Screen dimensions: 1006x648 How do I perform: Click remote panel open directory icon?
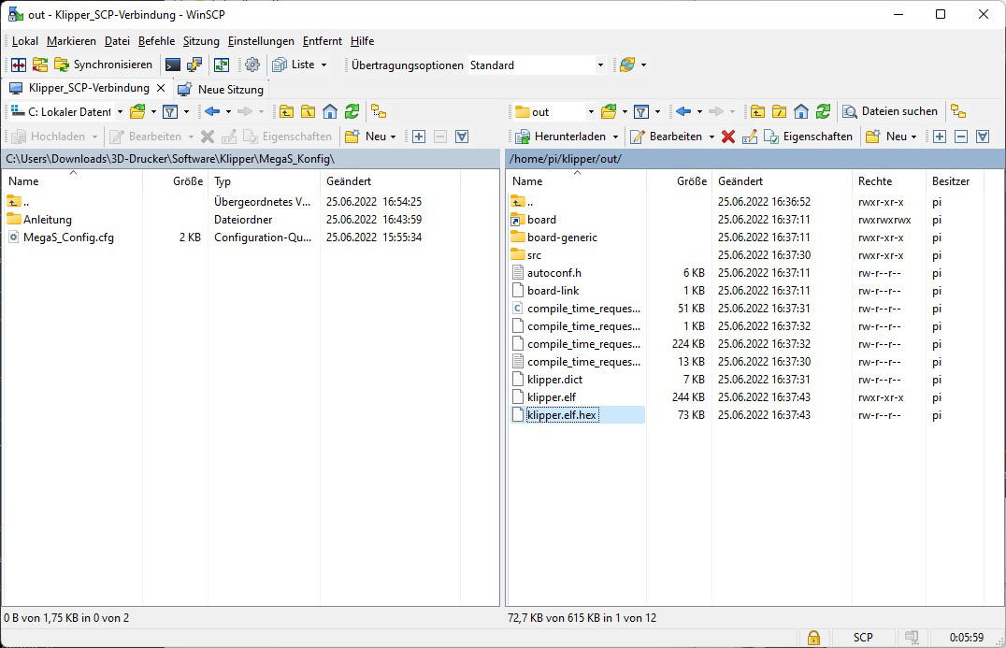click(x=610, y=111)
